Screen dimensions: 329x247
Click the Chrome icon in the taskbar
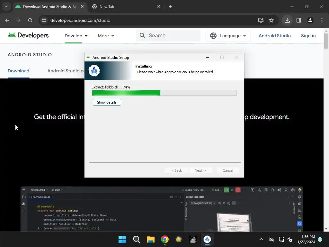point(165,239)
